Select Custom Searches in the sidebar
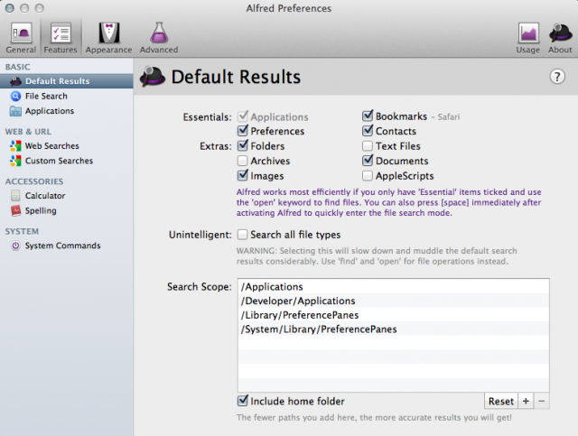 66,161
